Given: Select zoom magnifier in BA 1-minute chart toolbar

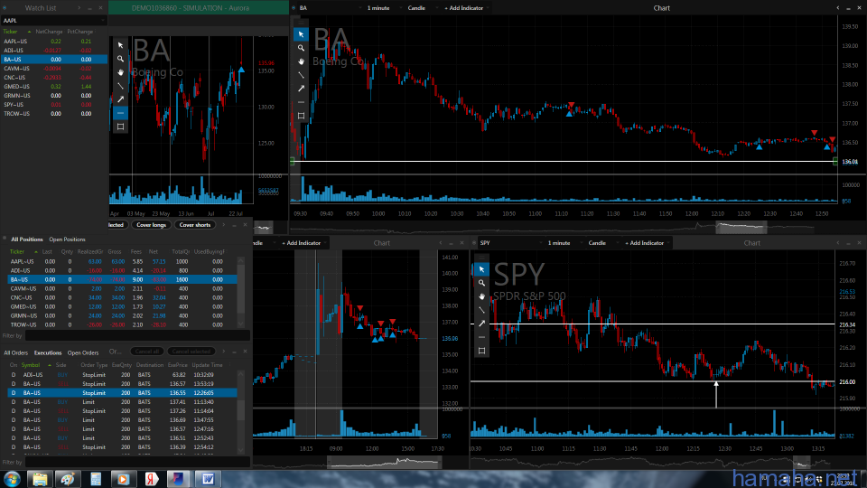Looking at the screenshot, I should [x=301, y=48].
